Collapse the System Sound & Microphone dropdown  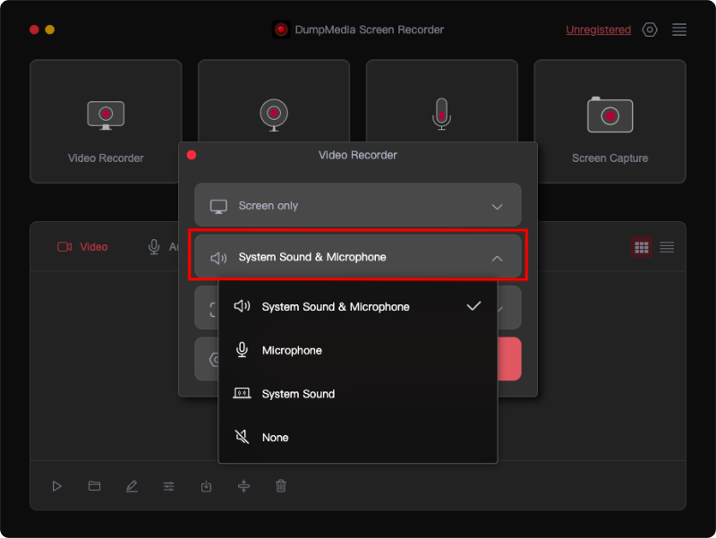357,256
